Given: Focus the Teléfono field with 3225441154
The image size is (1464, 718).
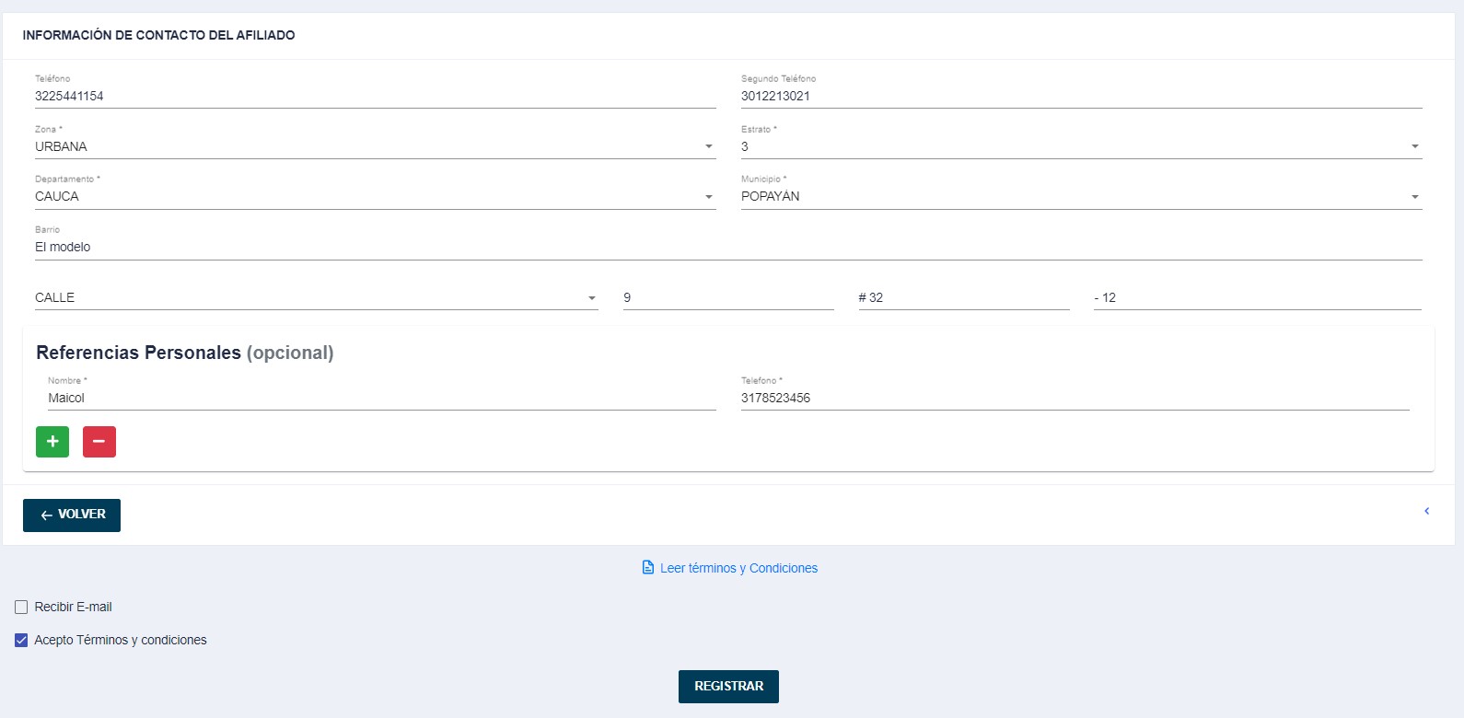Looking at the screenshot, I should 376,96.
